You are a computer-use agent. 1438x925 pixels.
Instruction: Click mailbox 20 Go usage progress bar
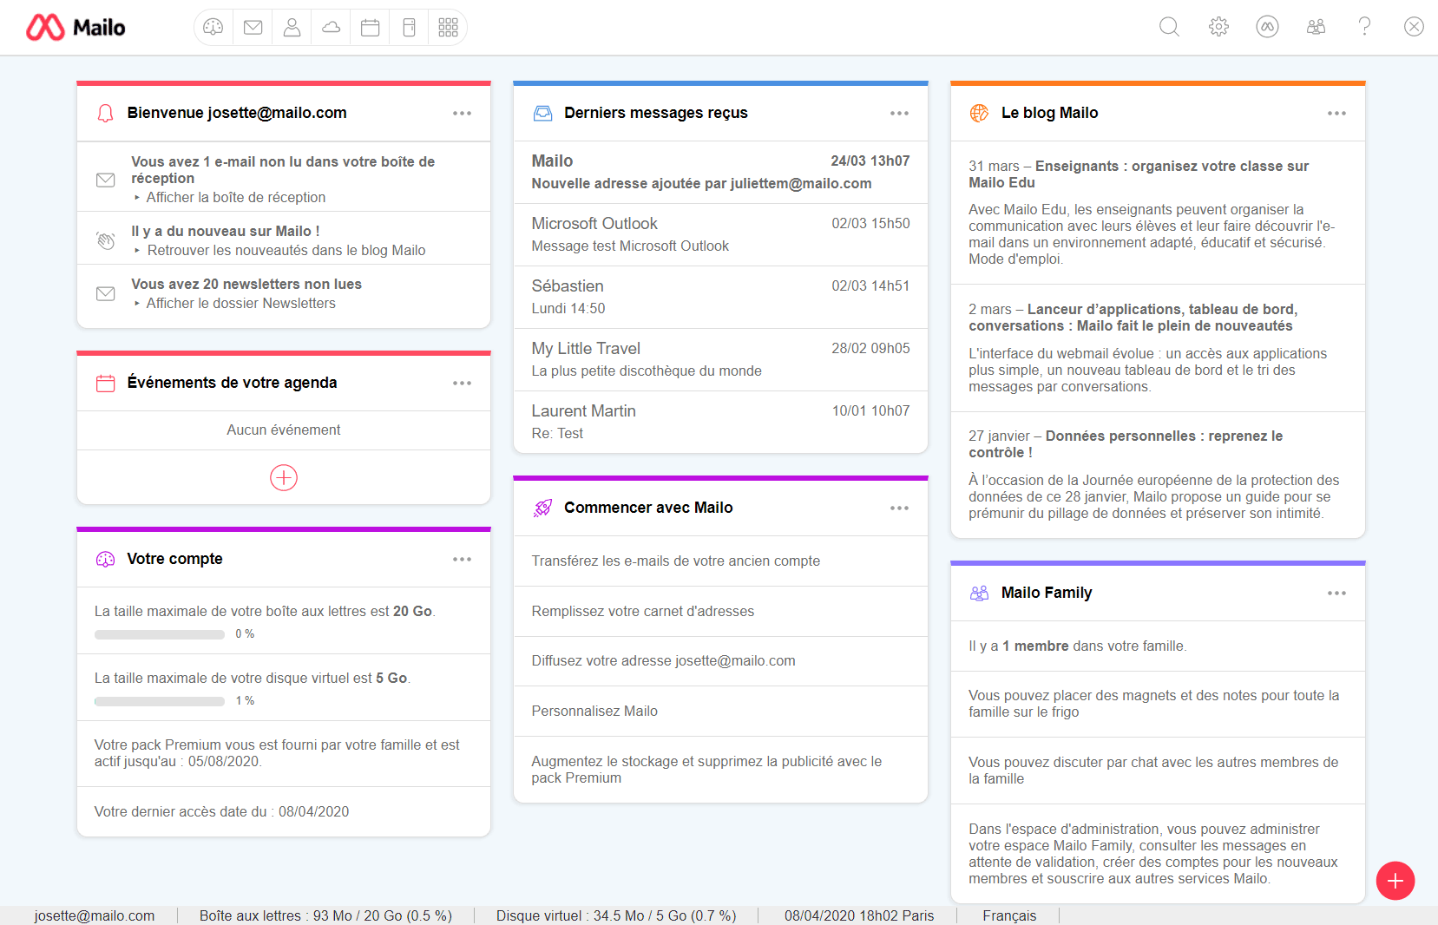pos(160,634)
